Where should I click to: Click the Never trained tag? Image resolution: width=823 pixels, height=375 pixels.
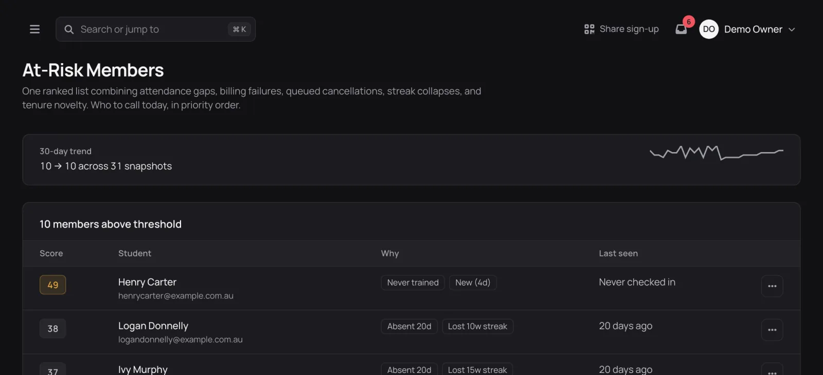[413, 283]
